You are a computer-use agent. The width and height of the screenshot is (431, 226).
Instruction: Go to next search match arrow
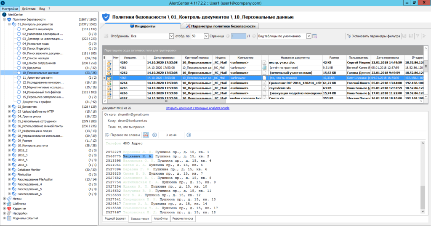(x=188, y=135)
